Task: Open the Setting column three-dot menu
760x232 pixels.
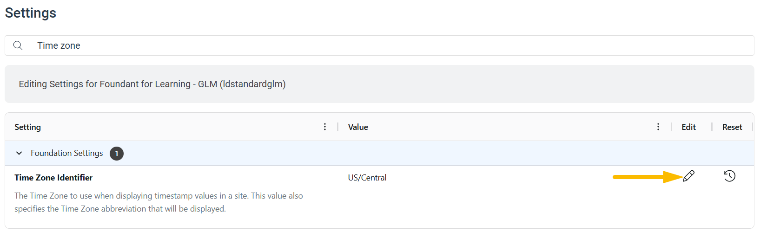Action: point(324,127)
